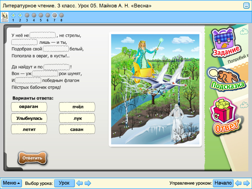Click the 'Варианты ответа:' heading

[33, 98]
